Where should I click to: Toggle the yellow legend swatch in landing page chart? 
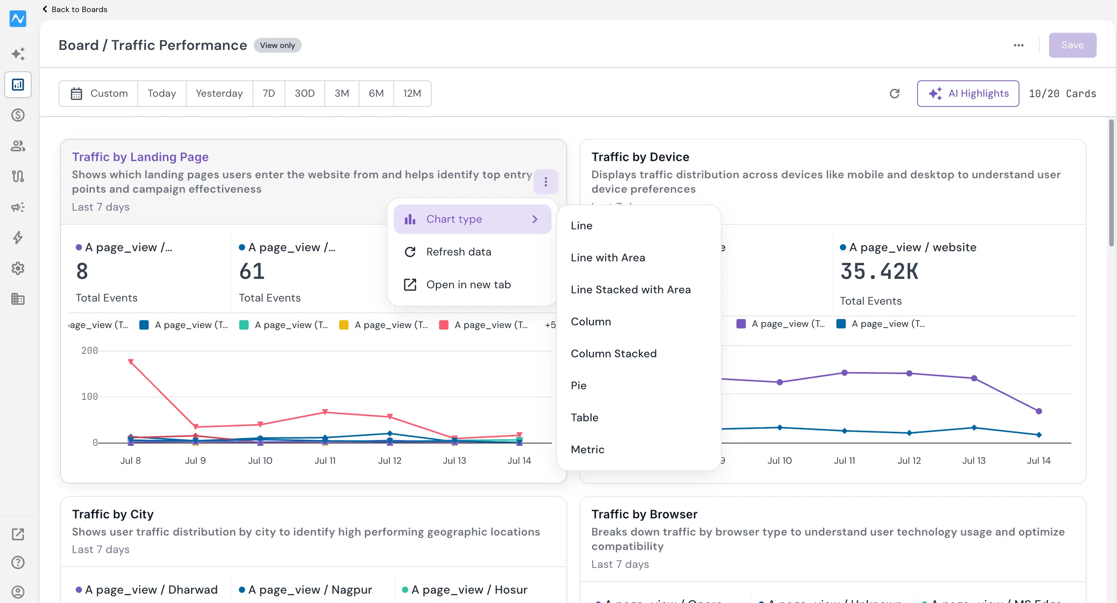coord(343,325)
